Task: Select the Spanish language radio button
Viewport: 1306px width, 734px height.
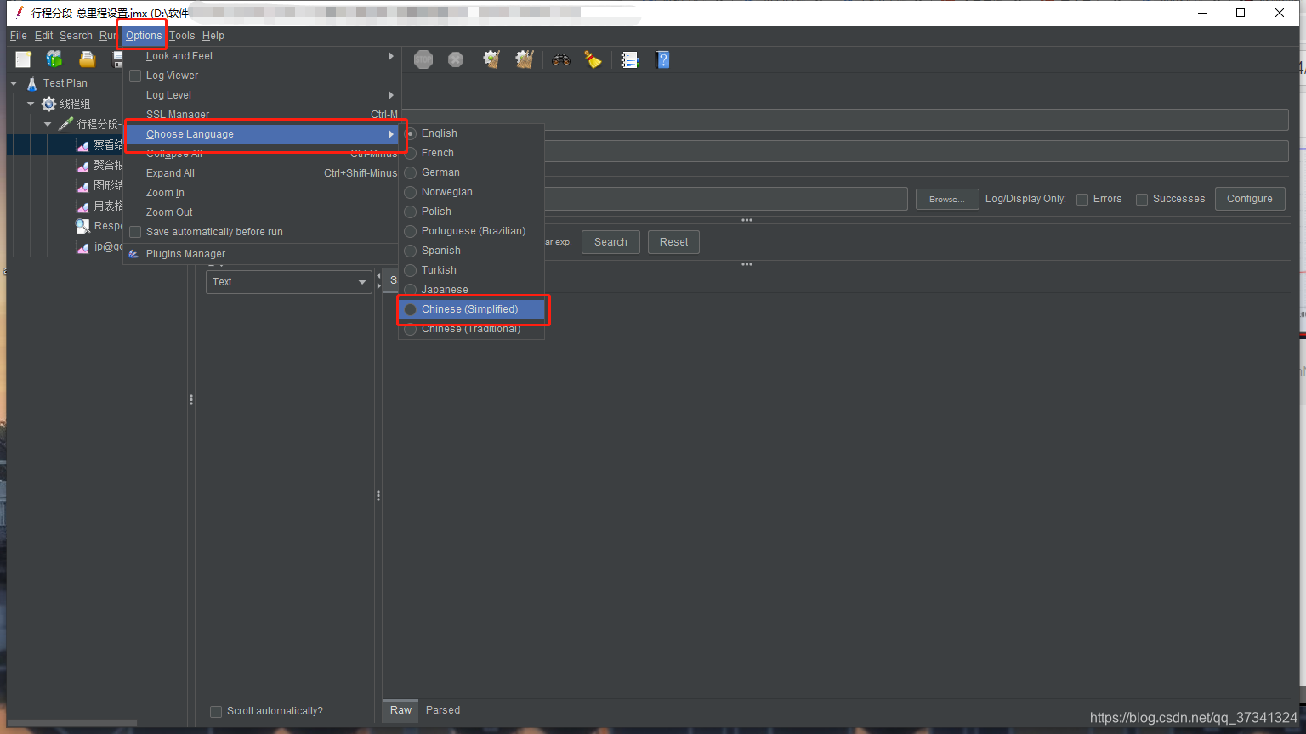Action: point(411,251)
